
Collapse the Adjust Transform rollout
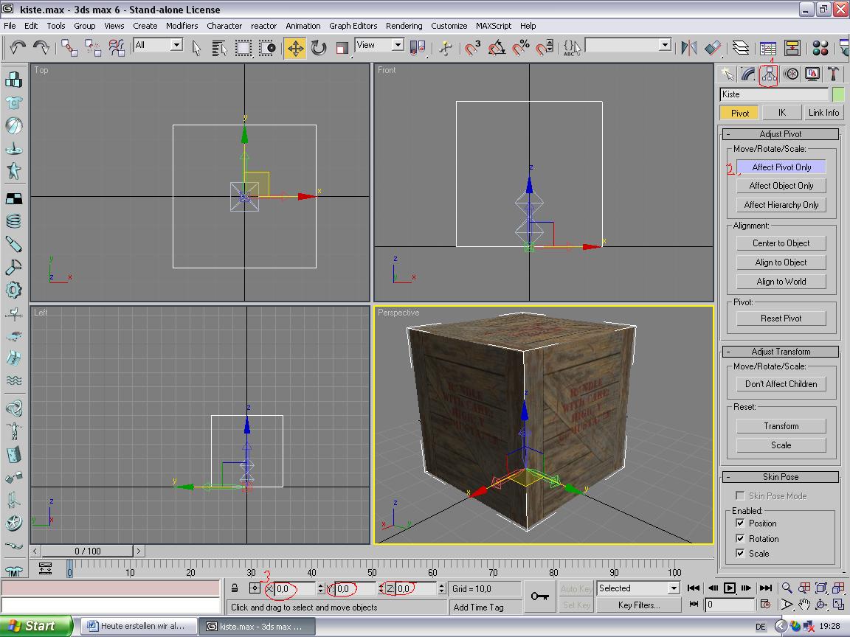tap(781, 352)
